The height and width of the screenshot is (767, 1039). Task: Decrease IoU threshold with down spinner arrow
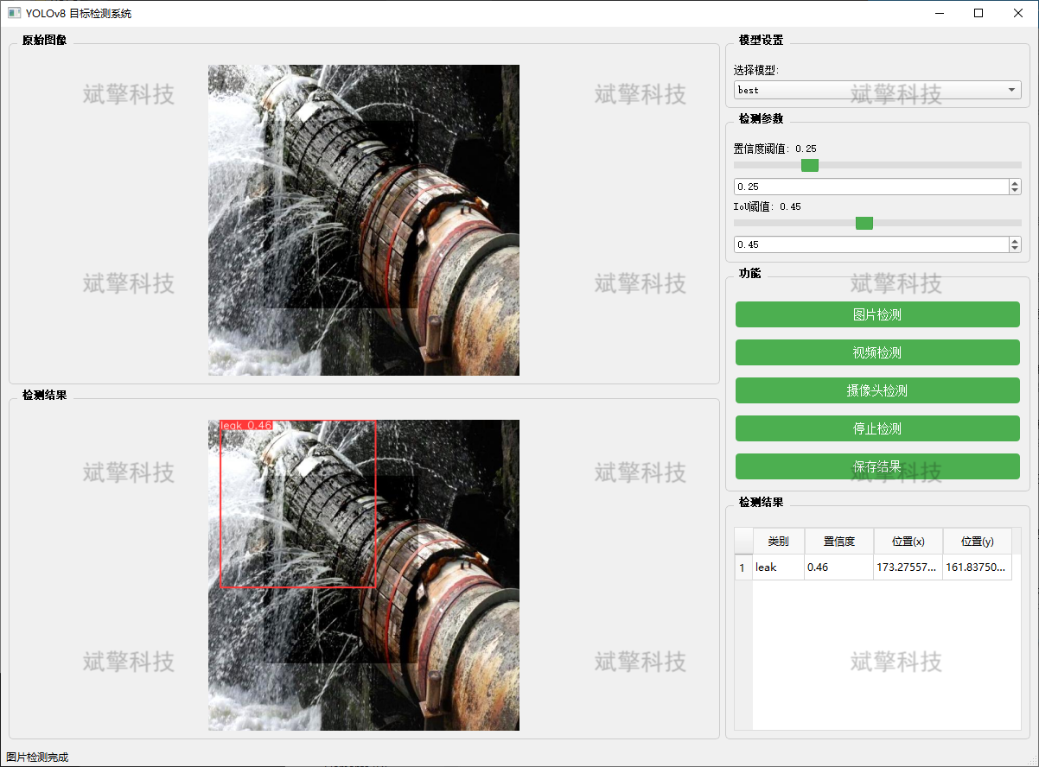(1015, 249)
